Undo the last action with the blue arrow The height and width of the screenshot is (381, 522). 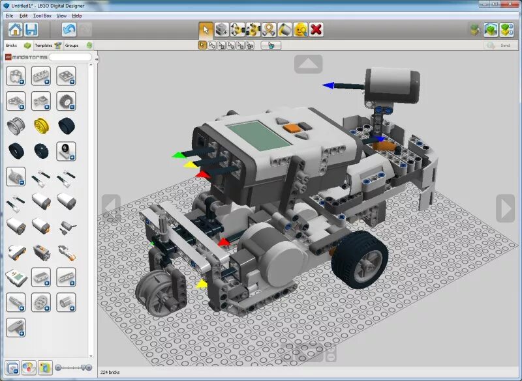69,29
